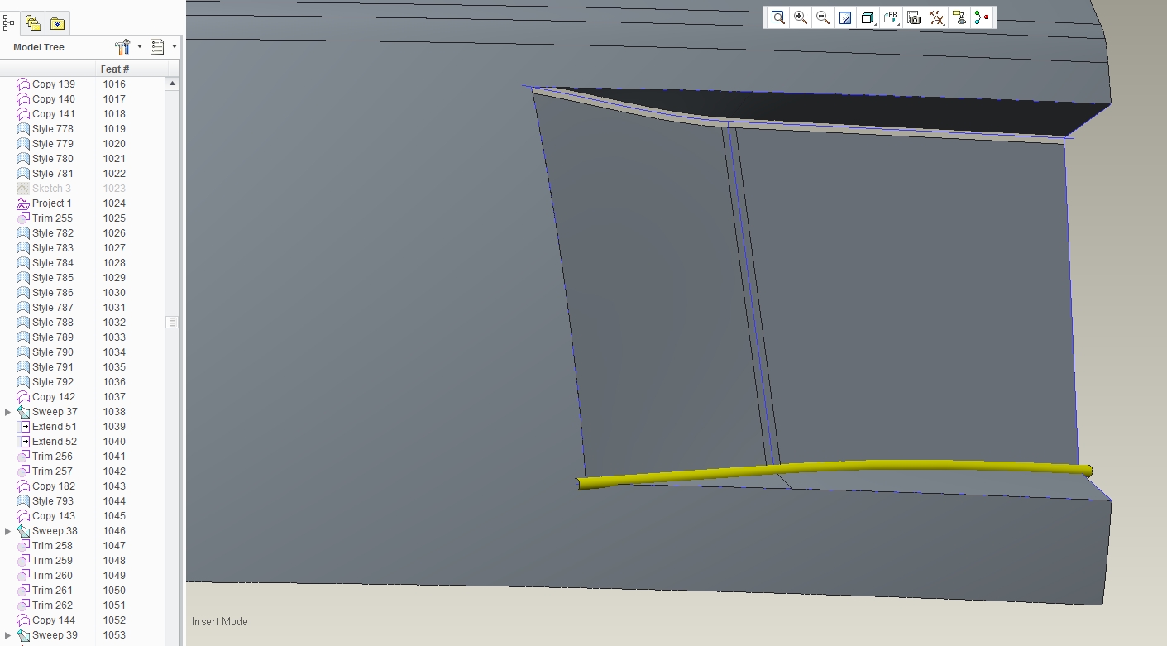Select Style 781 in the tree
This screenshot has height=646, width=1167.
pyautogui.click(x=53, y=174)
